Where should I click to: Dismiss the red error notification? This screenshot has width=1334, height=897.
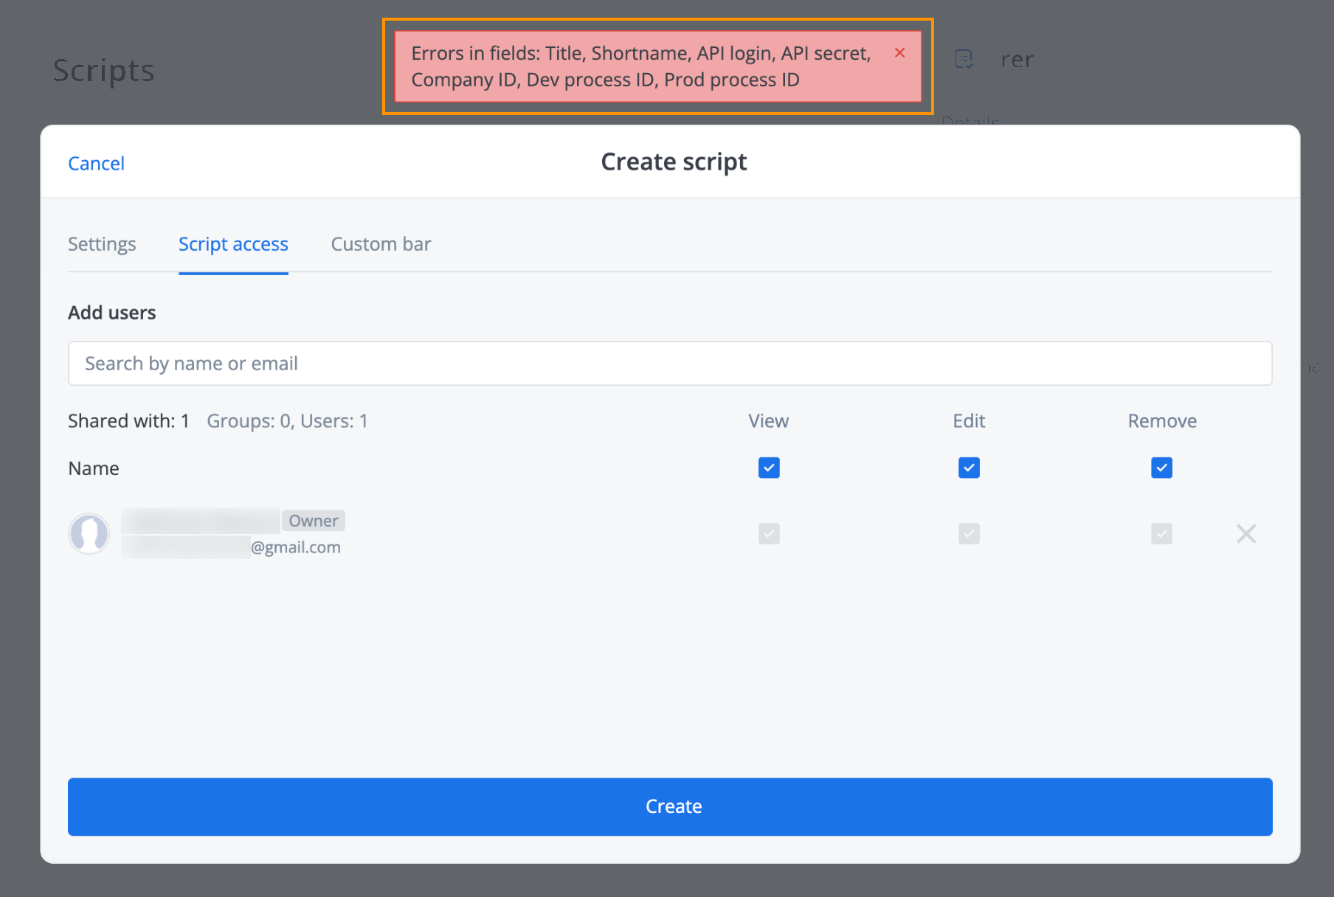click(899, 52)
